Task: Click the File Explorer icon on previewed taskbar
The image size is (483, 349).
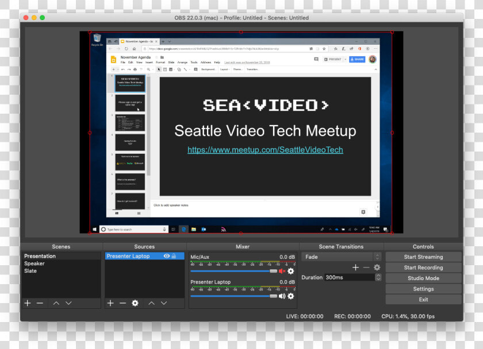Action: click(x=193, y=230)
